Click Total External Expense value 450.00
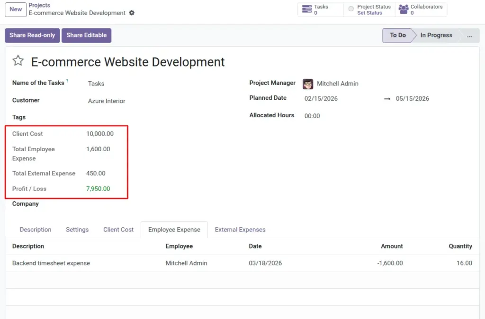 (96, 174)
